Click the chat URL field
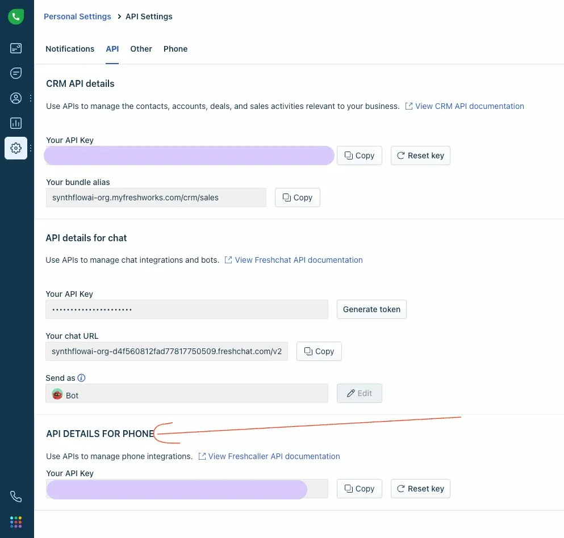Screen dimensions: 564x538 pos(166,351)
